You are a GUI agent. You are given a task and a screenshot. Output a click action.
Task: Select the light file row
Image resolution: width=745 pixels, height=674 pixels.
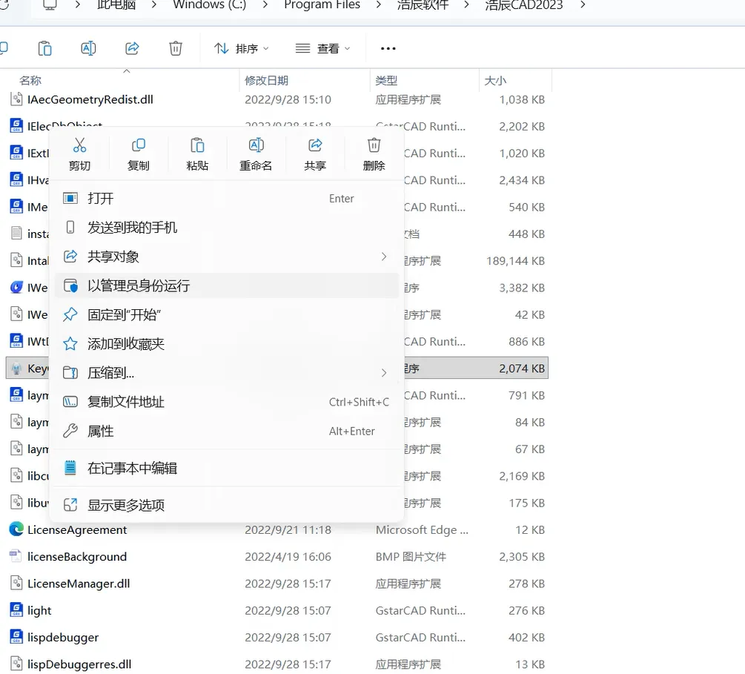(x=277, y=610)
